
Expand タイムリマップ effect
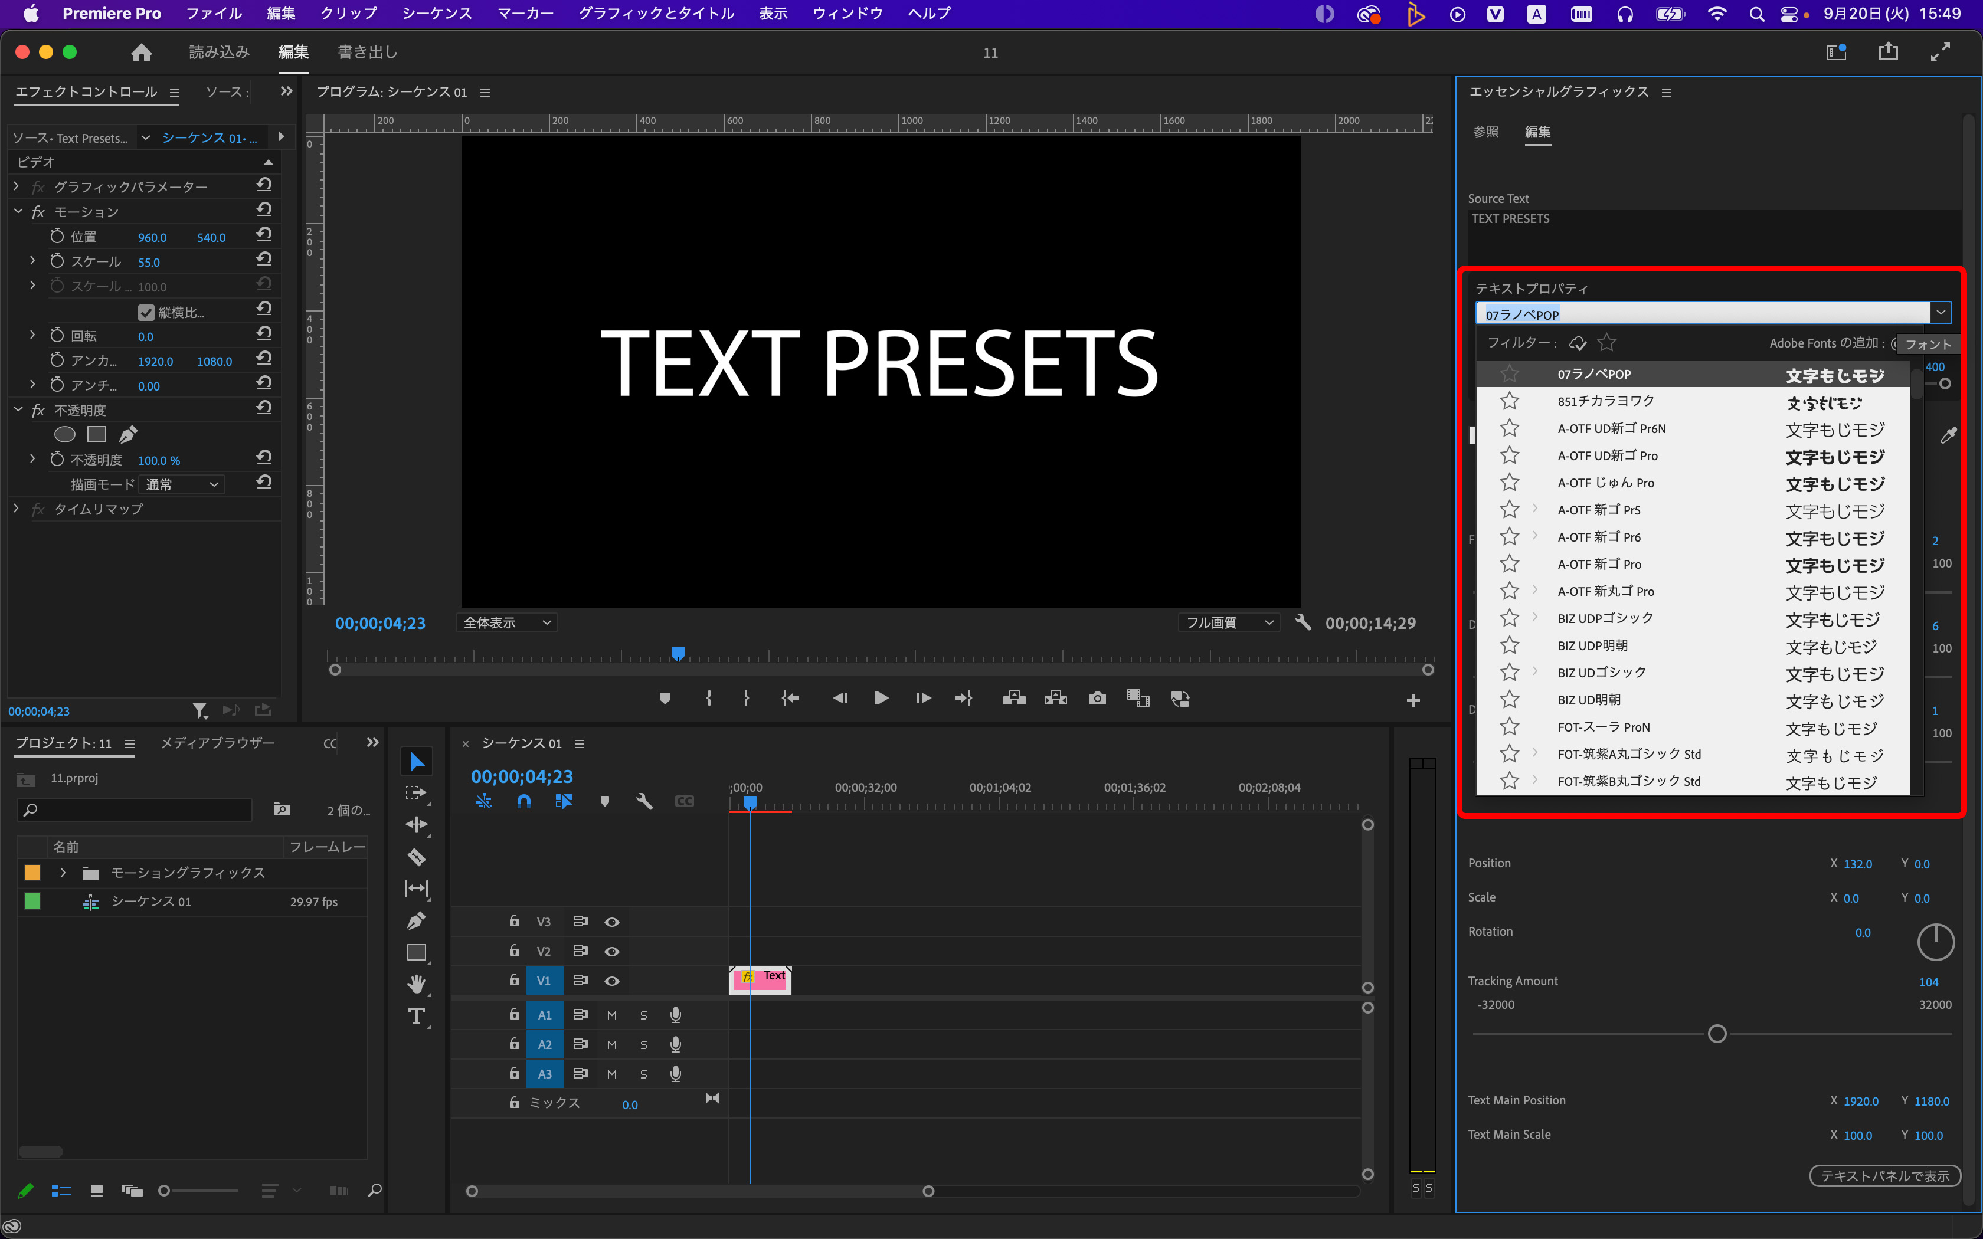[17, 509]
